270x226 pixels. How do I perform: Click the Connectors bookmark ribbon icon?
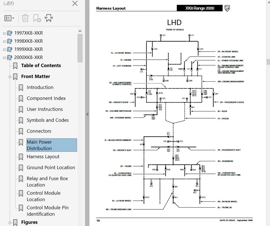click(21, 132)
